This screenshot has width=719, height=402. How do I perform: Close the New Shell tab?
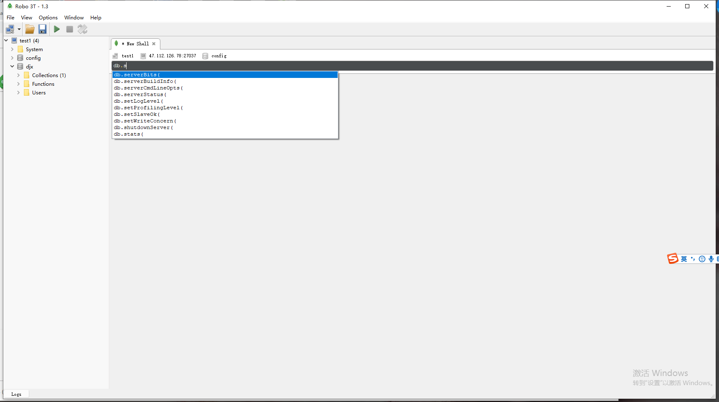pyautogui.click(x=154, y=44)
